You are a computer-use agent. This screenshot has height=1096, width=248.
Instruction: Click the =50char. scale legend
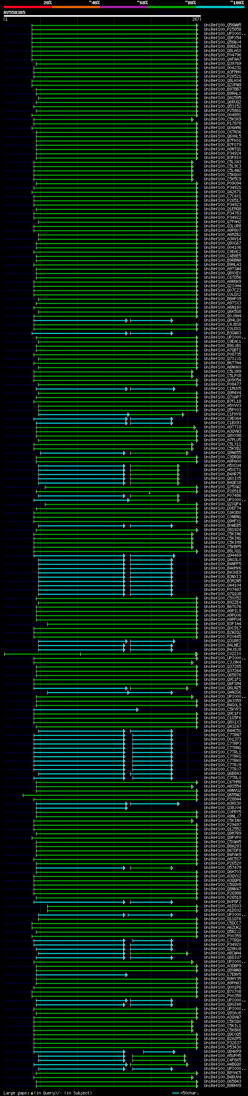pyautogui.click(x=185, y=1093)
